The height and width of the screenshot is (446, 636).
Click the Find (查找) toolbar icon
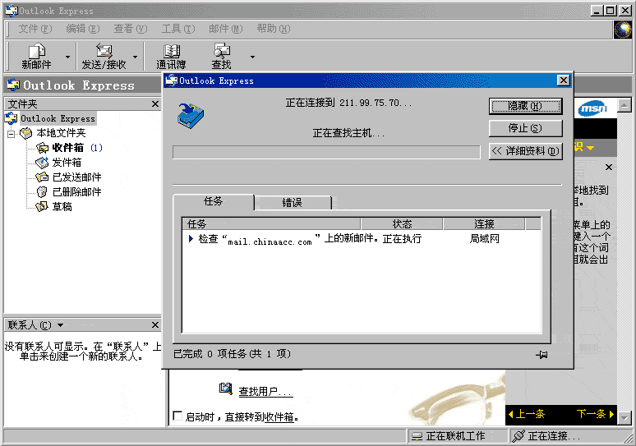click(222, 57)
